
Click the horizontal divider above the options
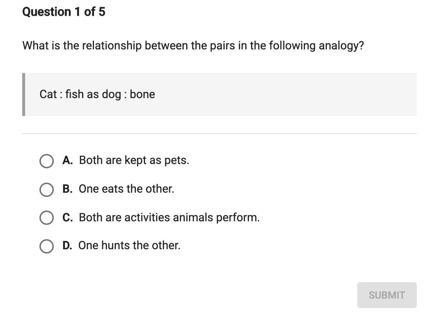pos(220,134)
